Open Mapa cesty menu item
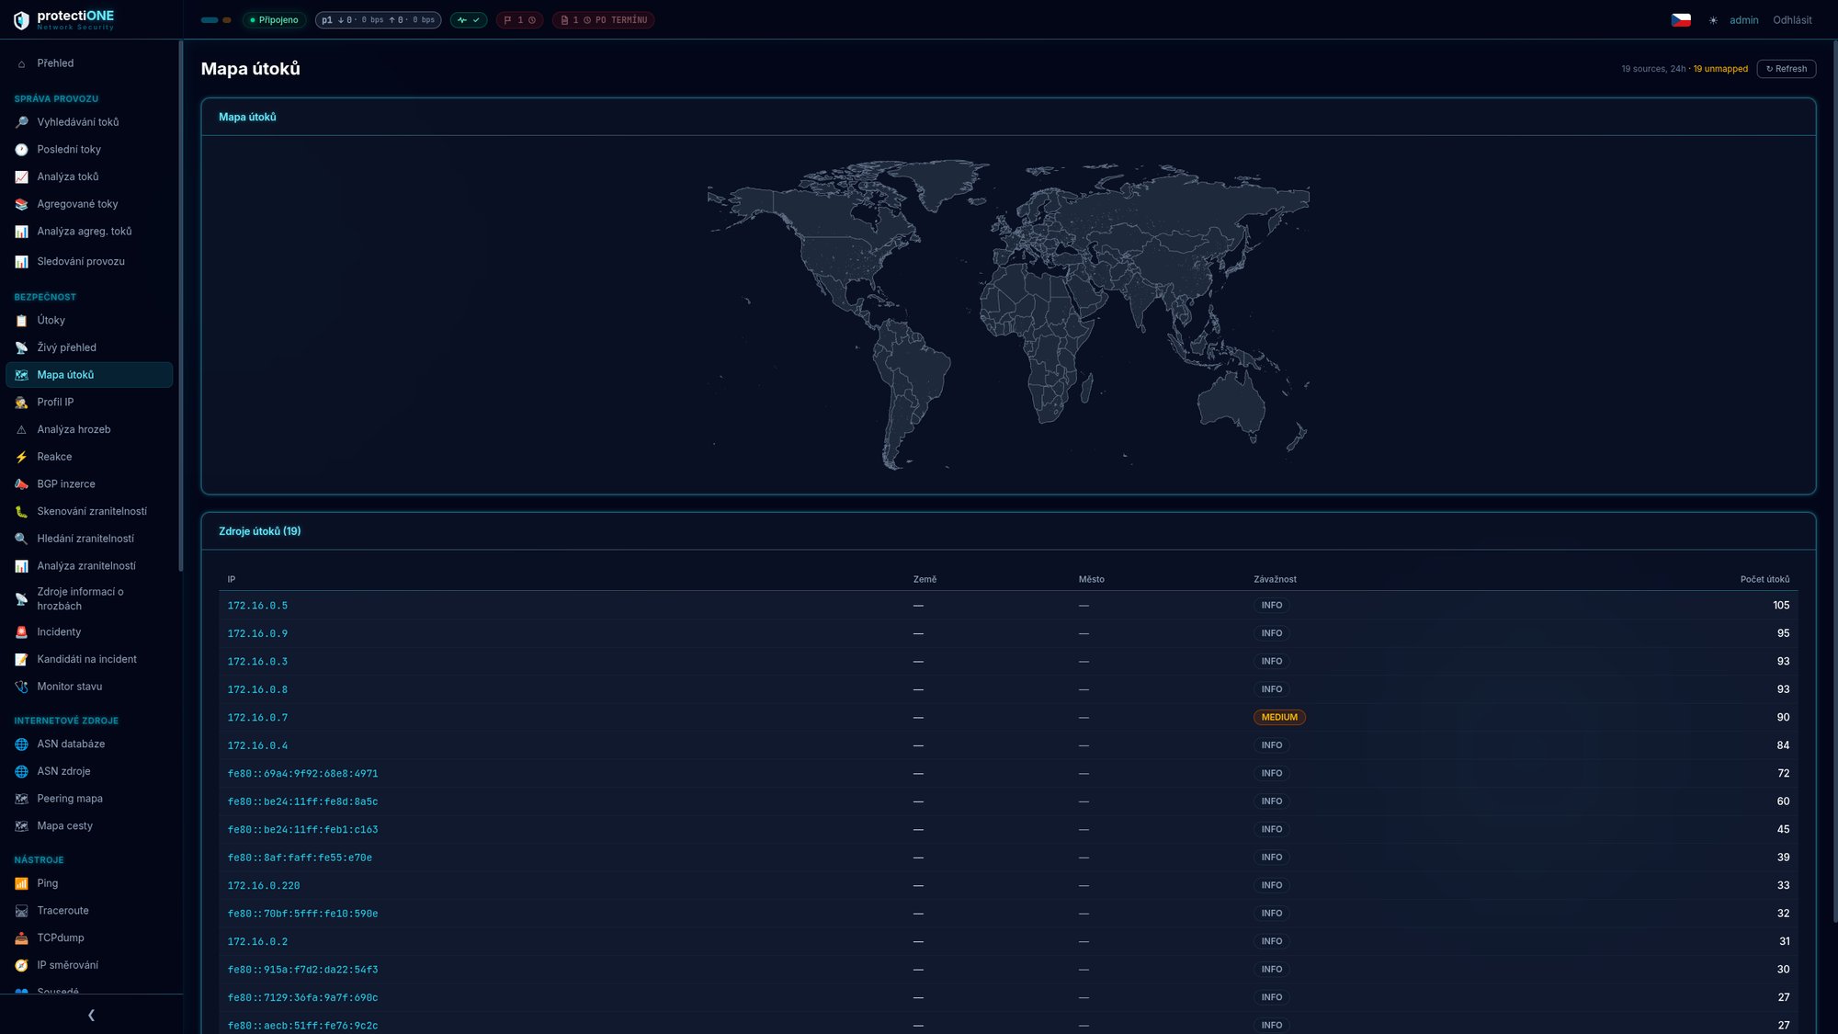The width and height of the screenshot is (1838, 1034). coord(89,825)
